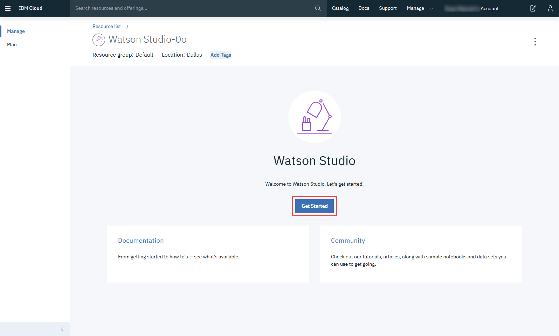Open Docs from the top navigation
This screenshot has height=336, width=559.
pos(364,8)
